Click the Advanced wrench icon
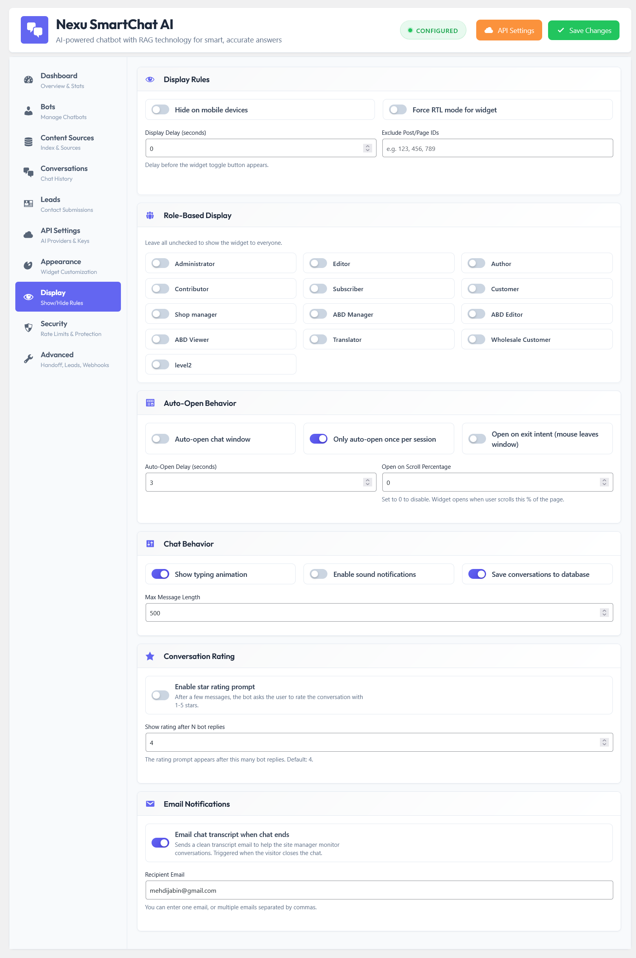 28,359
